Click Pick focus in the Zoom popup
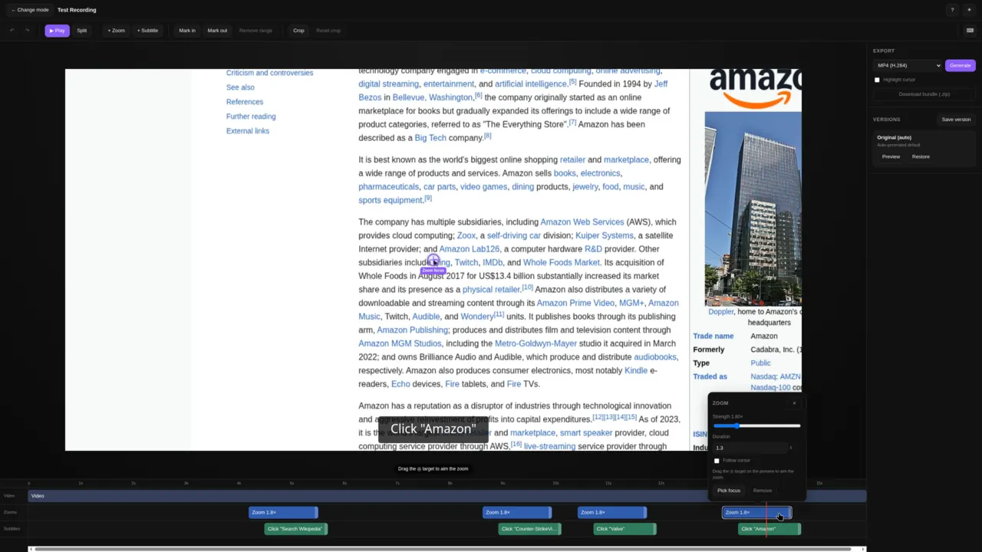The image size is (982, 552). tap(729, 491)
